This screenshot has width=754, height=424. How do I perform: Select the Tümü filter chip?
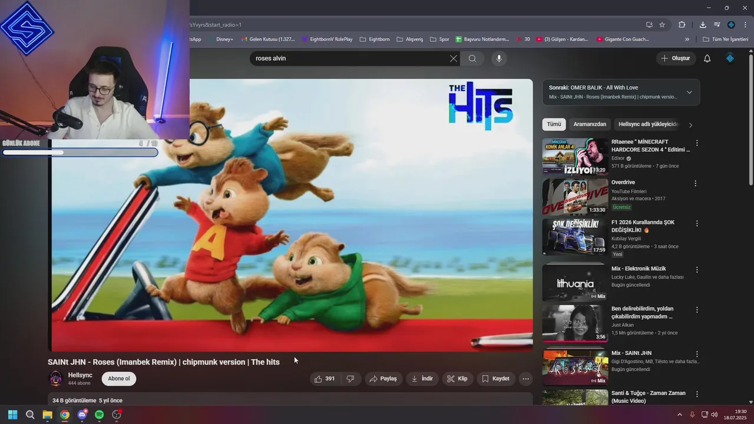554,124
